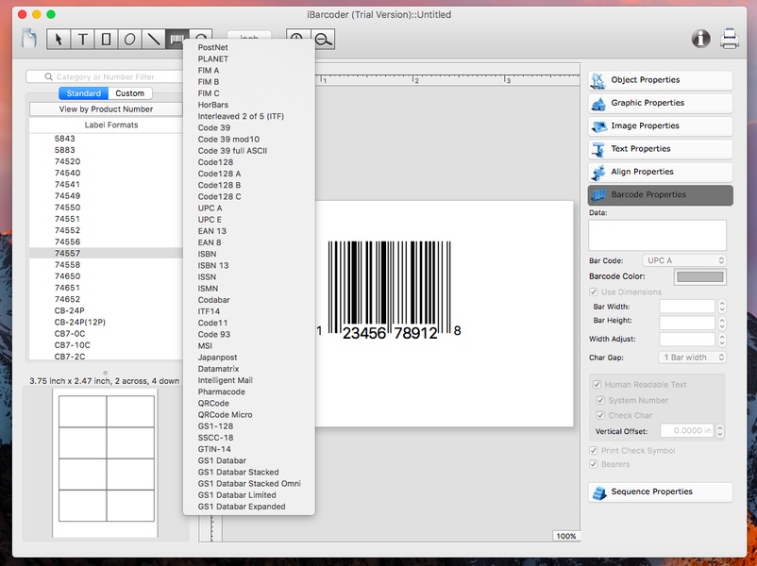Viewport: 757px width, 566px height.
Task: Pick the ellipse drawing tool
Action: [130, 39]
